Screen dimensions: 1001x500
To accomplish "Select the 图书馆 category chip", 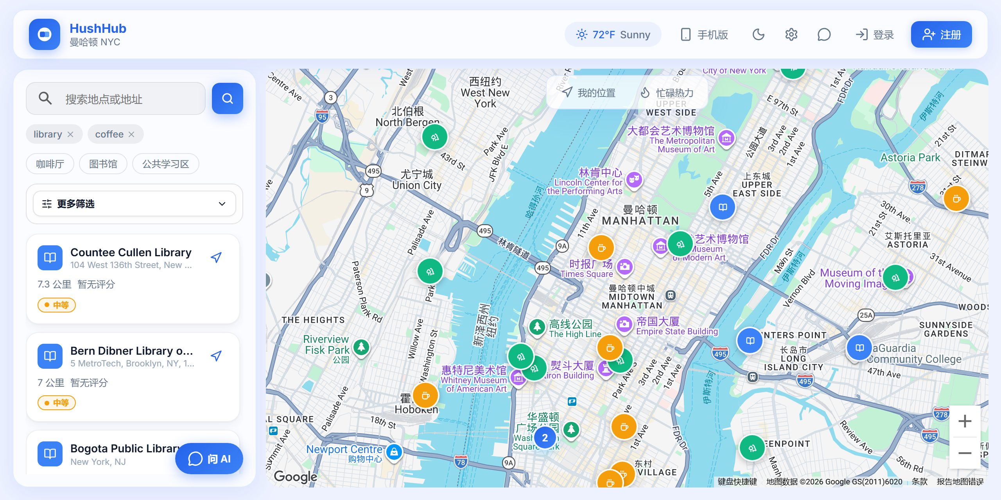I will click(x=103, y=164).
